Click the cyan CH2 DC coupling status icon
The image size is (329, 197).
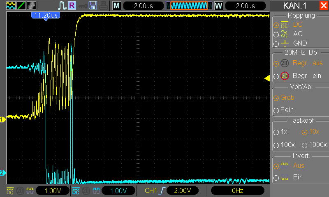pyautogui.click(x=76, y=191)
